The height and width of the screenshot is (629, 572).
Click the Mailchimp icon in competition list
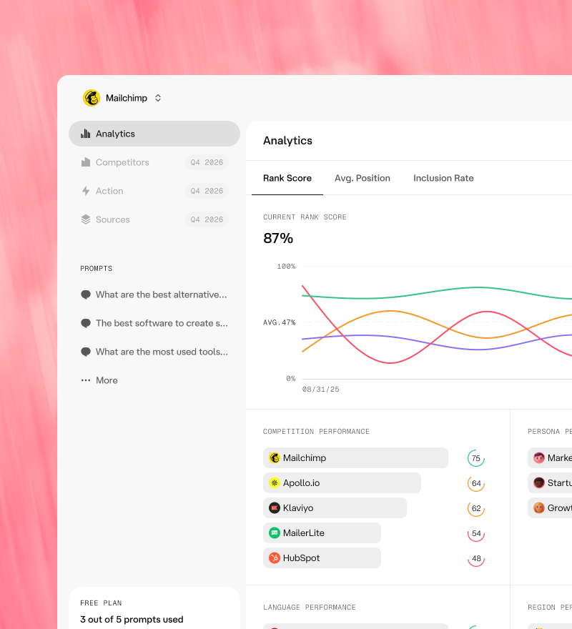(x=275, y=457)
